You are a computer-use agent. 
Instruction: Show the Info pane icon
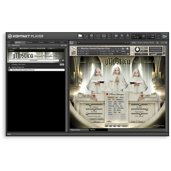tap(91, 36)
